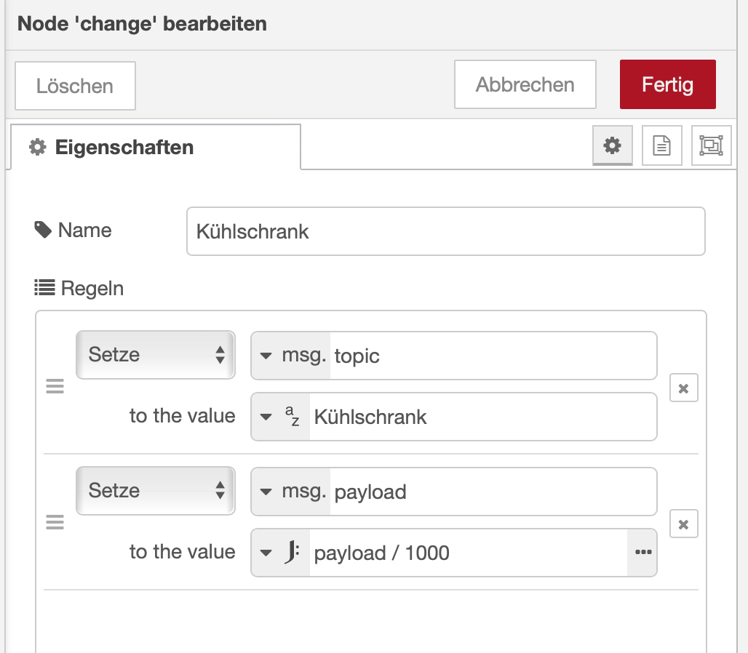748x653 pixels.
Task: Open node appearance settings icon
Action: [x=711, y=146]
